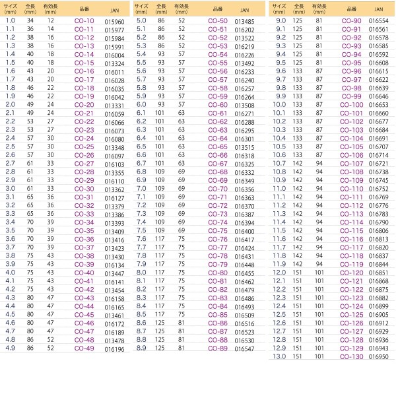The height and width of the screenshot is (396, 396).
Task: Click size value 2.5
Action: coord(11,147)
